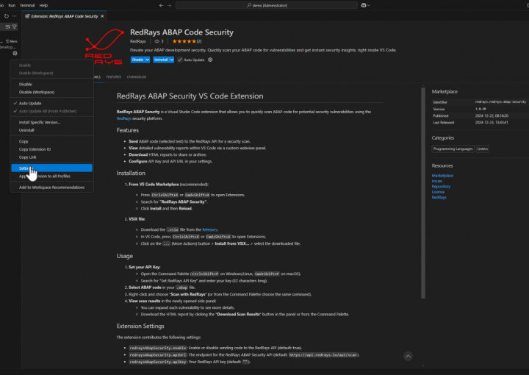
Task: Click the https://api.redrays.io/api/scan URL
Action: (x=323, y=354)
